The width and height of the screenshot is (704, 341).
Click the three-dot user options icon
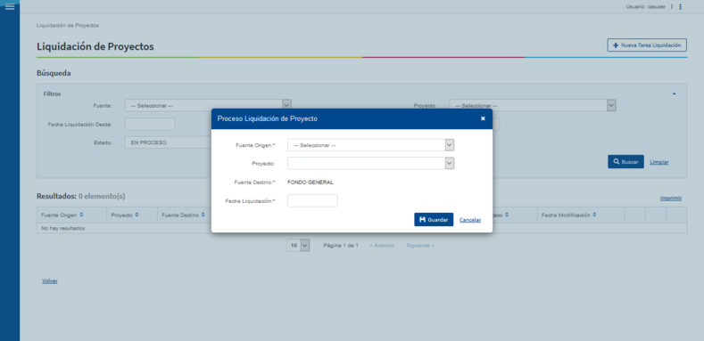(x=680, y=7)
